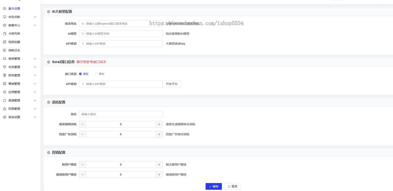Focus the AI模型 name input field
Viewport: 393px width, 191px height.
(x=121, y=33)
